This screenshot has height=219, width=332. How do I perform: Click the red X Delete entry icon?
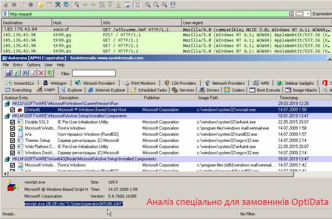41,73
